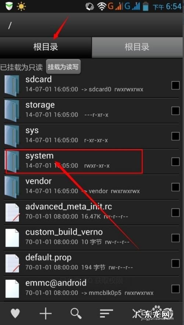
Task: Switch to the right 根目录 tab
Action: (x=137, y=47)
